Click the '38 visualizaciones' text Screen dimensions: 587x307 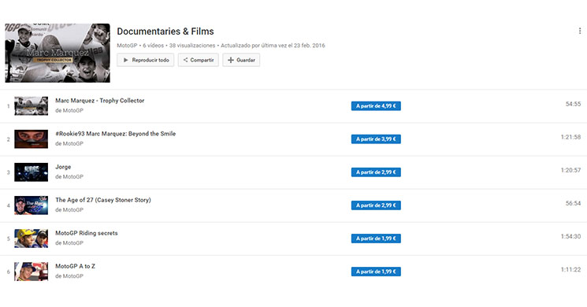click(x=192, y=46)
